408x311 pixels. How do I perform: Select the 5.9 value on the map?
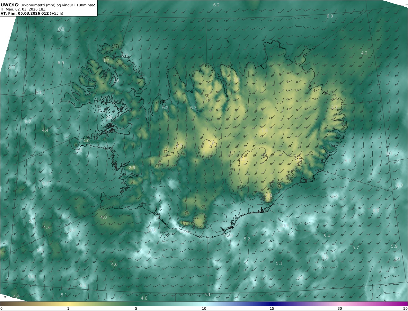(x=394, y=246)
